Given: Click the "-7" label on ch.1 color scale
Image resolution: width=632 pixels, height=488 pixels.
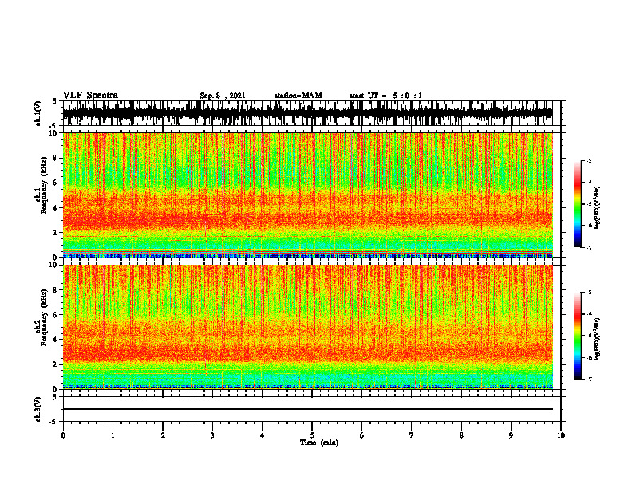Looking at the screenshot, I should click(x=589, y=247).
